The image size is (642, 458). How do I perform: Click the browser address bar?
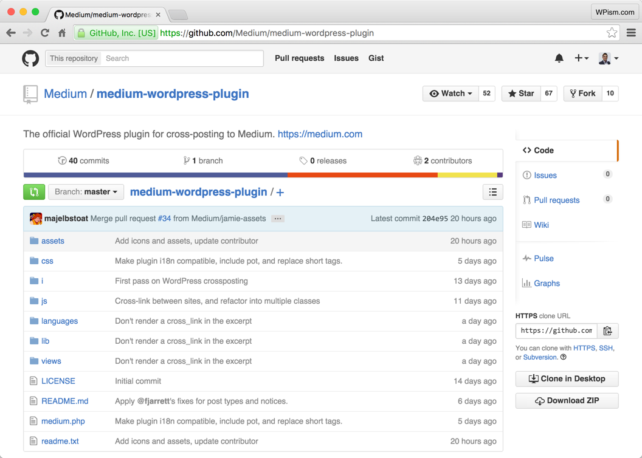pyautogui.click(x=346, y=33)
